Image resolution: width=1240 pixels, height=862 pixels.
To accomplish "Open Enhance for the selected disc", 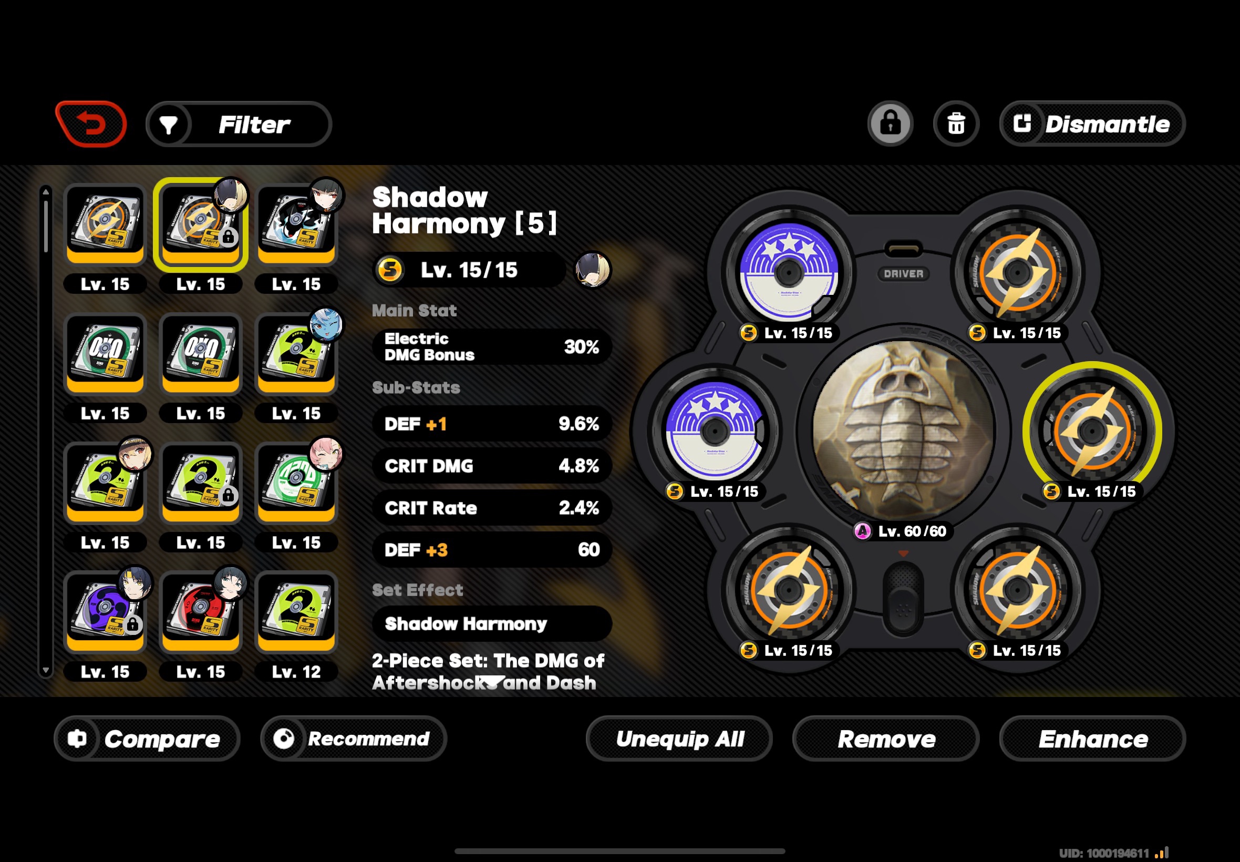I will point(1093,738).
